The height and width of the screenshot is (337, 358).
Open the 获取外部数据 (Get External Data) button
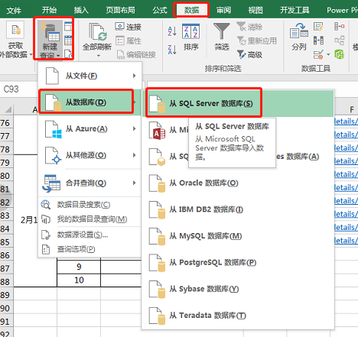(16, 40)
